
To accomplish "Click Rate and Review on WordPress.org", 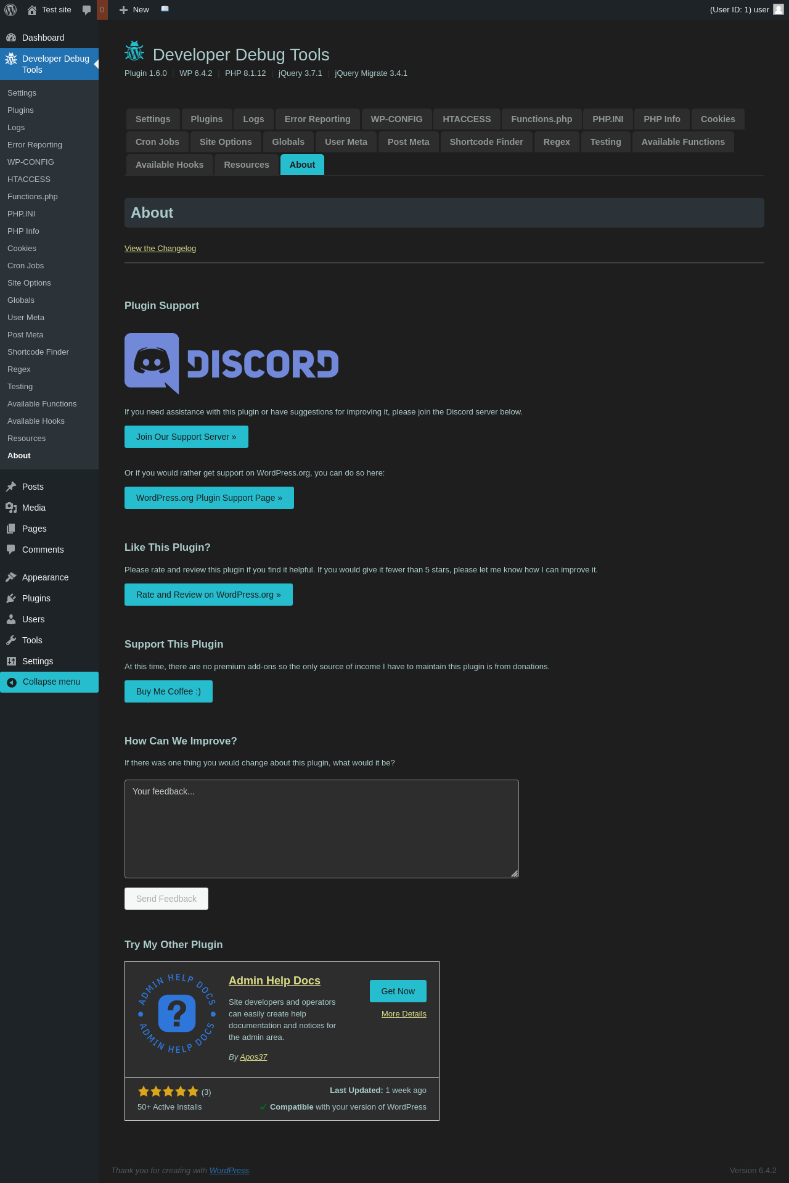I will pyautogui.click(x=208, y=595).
